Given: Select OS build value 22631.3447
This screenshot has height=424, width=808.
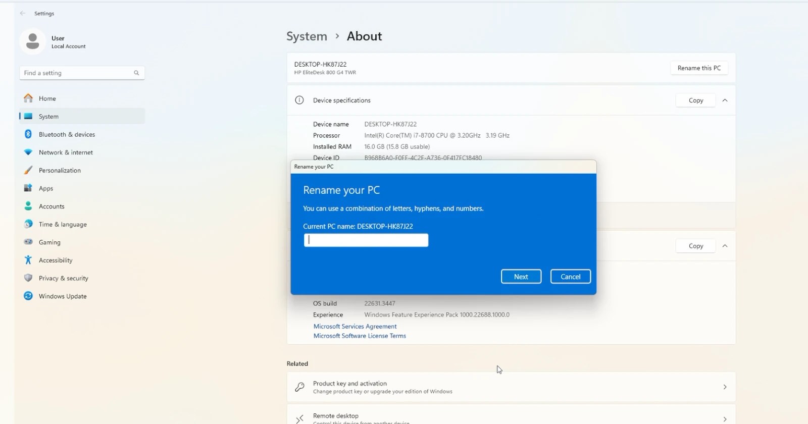Looking at the screenshot, I should 380,303.
